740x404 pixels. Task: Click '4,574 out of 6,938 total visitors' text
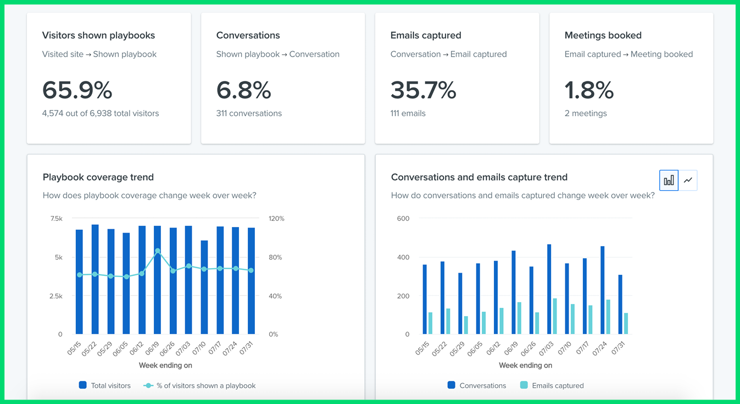[x=101, y=113]
